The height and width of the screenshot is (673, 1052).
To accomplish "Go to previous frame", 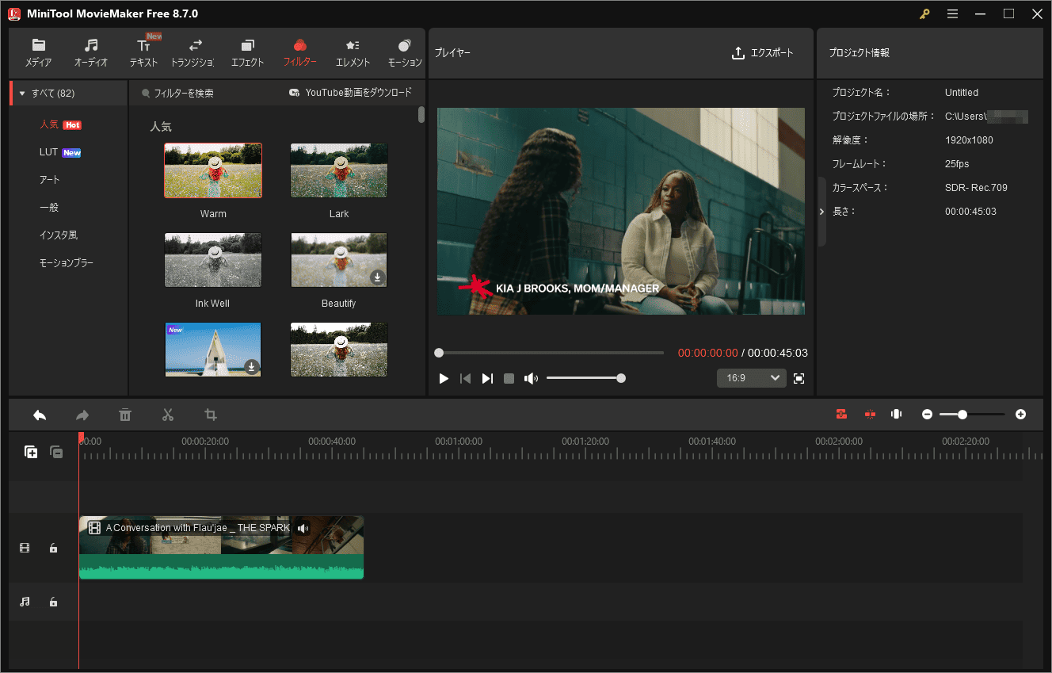I will click(466, 379).
